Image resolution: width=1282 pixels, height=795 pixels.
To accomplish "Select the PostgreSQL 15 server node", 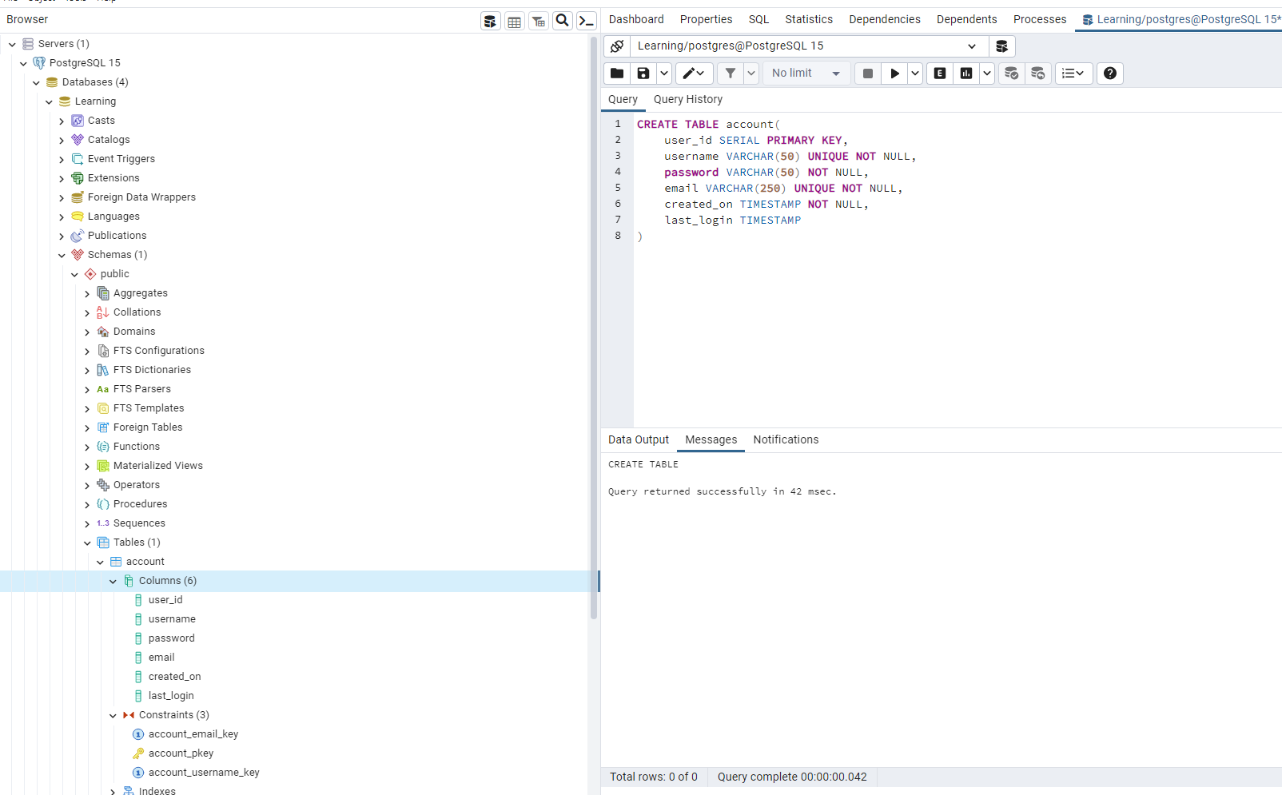I will [85, 63].
